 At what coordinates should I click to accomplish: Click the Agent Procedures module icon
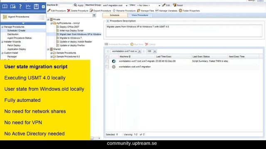[x=5, y=17]
